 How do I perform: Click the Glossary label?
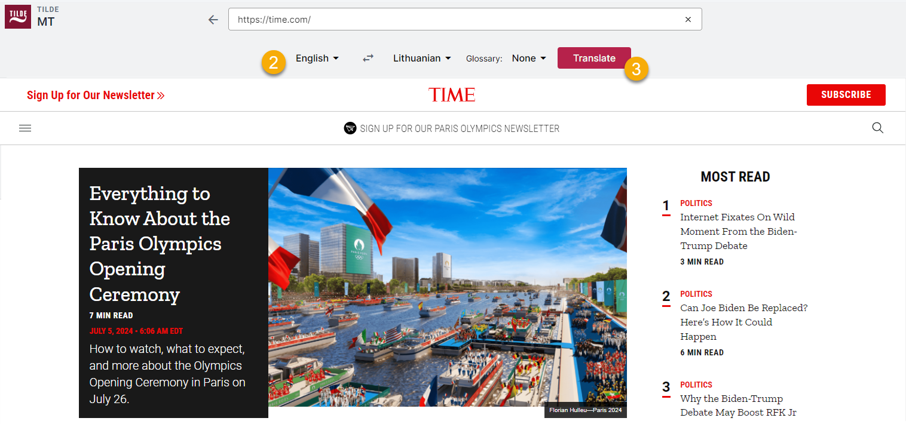484,59
